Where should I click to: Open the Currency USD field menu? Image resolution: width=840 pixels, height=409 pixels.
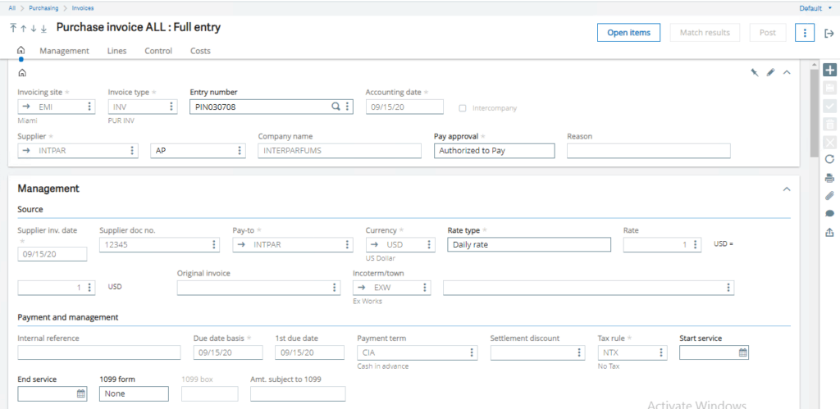point(429,244)
